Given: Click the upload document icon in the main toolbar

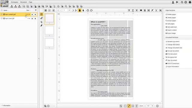Looking at the screenshot, I should pos(12,6).
